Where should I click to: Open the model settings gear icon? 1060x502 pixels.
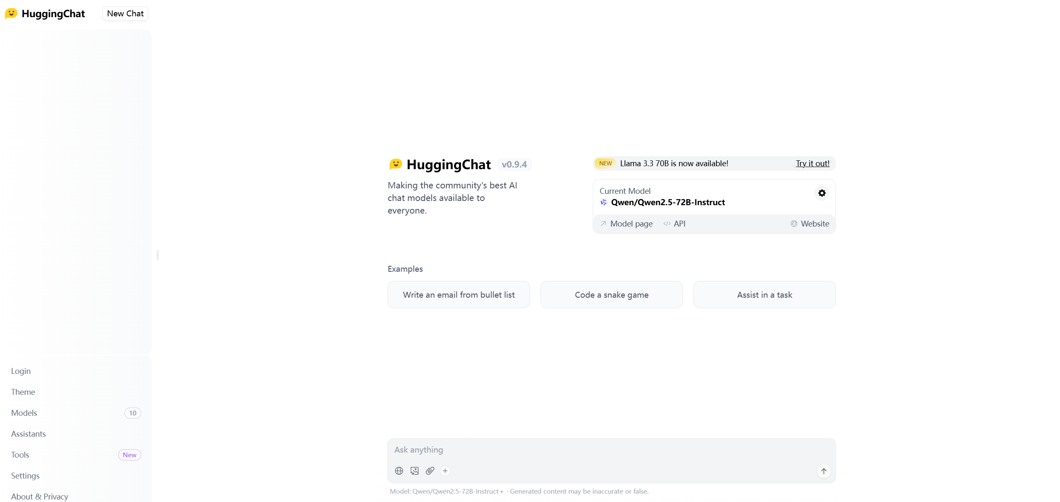pos(822,193)
